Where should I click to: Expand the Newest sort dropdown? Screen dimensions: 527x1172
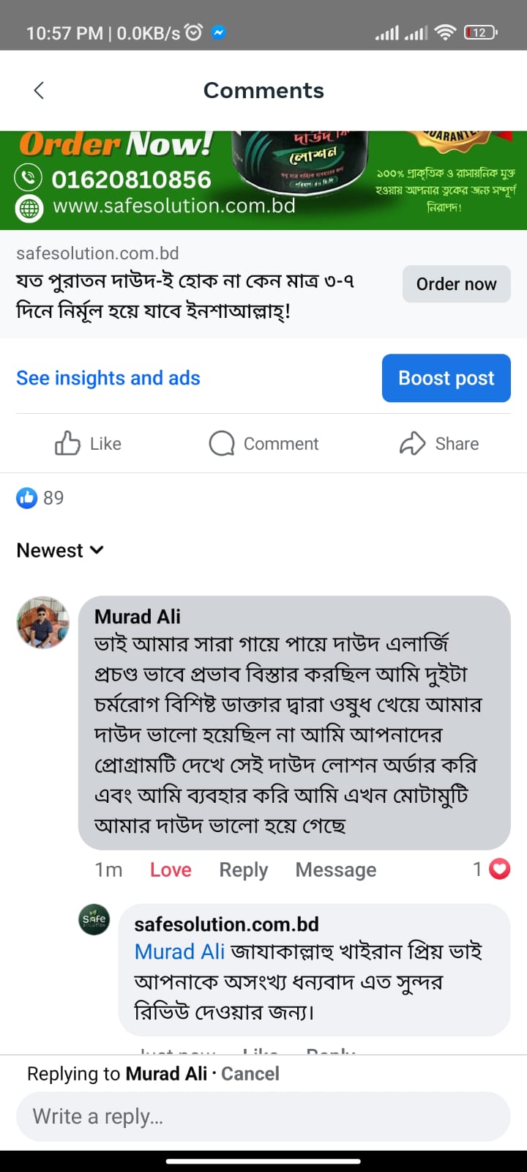click(x=60, y=551)
